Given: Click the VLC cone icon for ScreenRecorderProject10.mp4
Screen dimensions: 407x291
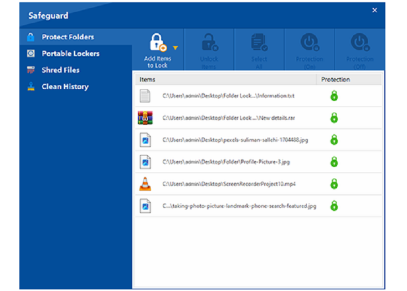Looking at the screenshot, I should point(145,184).
